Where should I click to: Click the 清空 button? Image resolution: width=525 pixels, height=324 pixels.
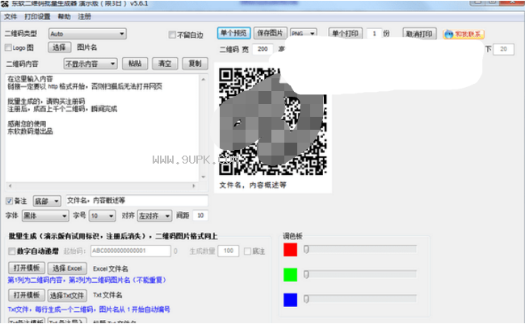point(165,63)
